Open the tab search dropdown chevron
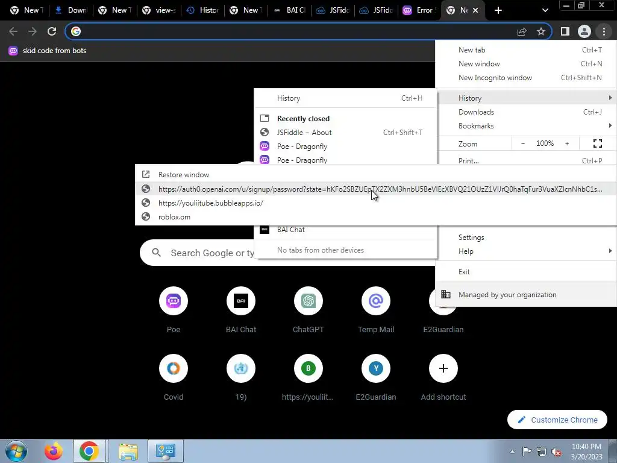The image size is (617, 463). point(545,10)
